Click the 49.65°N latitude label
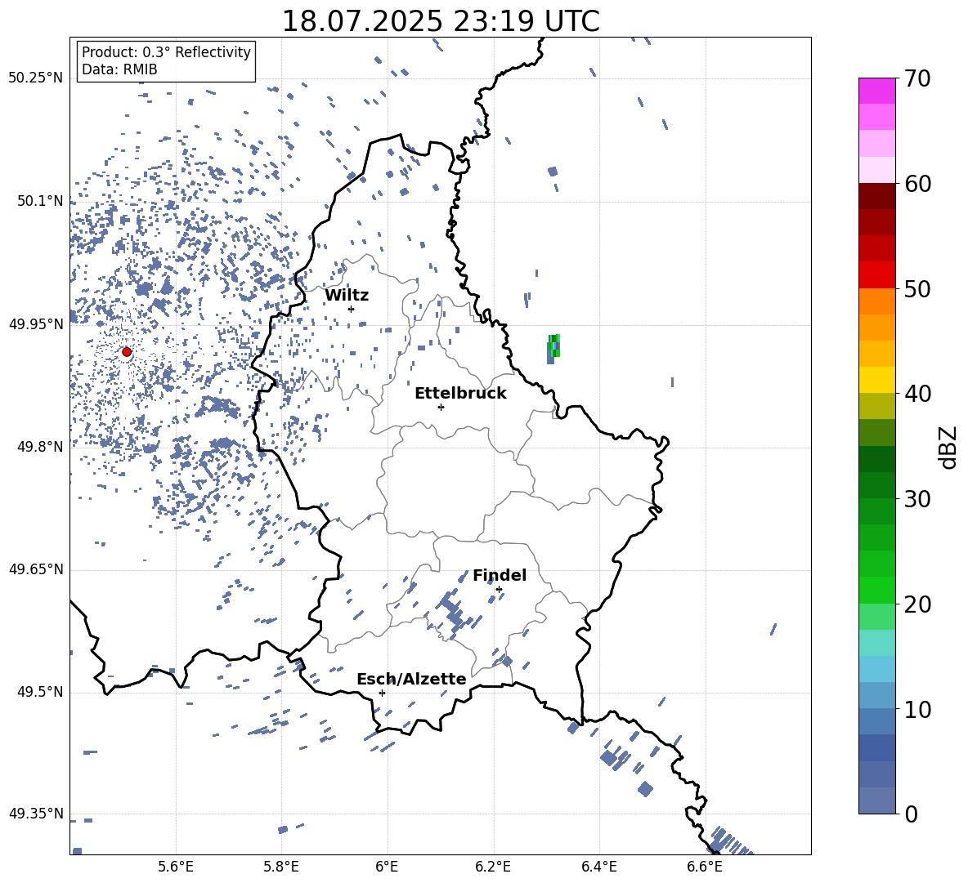This screenshot has height=883, width=968. [36, 569]
